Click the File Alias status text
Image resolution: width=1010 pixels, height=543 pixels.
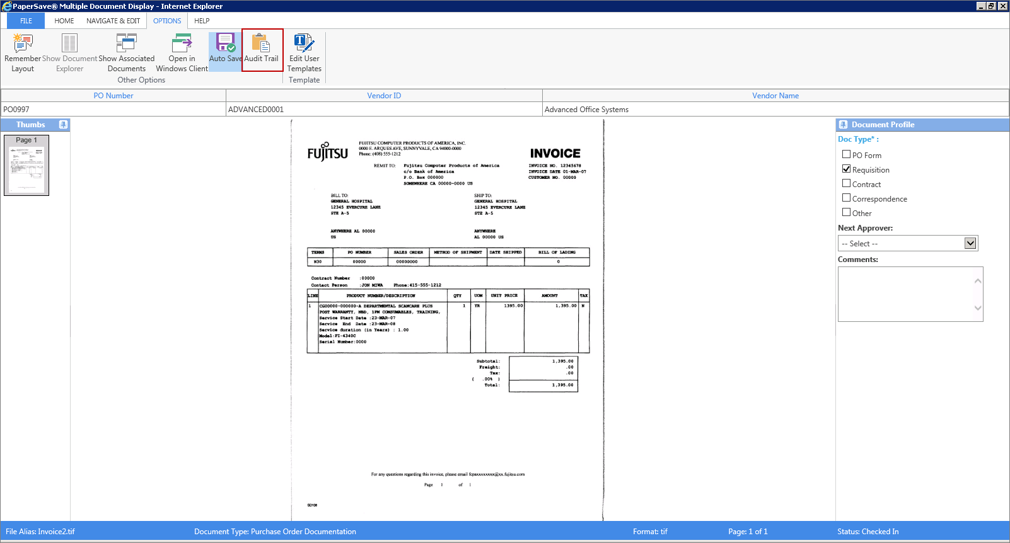click(x=40, y=532)
